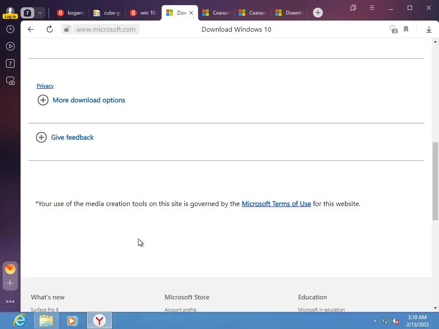The image size is (439, 329).
Task: Open the Privacy link
Action: tap(45, 86)
